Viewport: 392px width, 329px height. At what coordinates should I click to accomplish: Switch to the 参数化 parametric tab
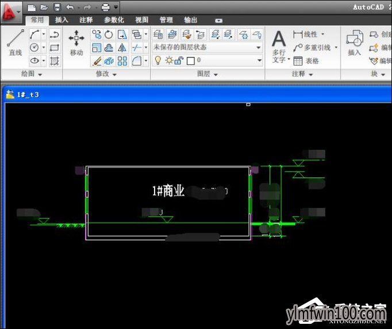click(x=114, y=20)
